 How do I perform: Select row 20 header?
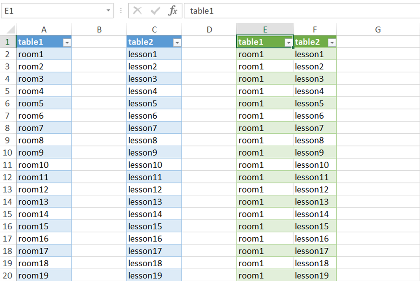(7, 276)
